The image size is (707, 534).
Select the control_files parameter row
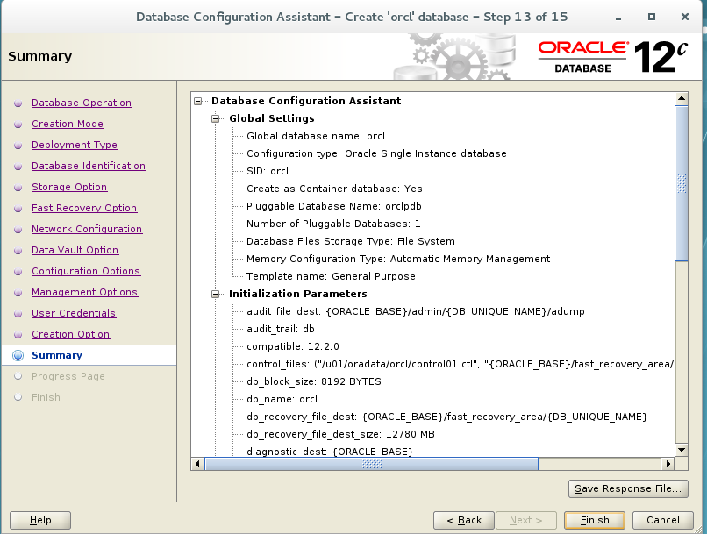coord(460,364)
